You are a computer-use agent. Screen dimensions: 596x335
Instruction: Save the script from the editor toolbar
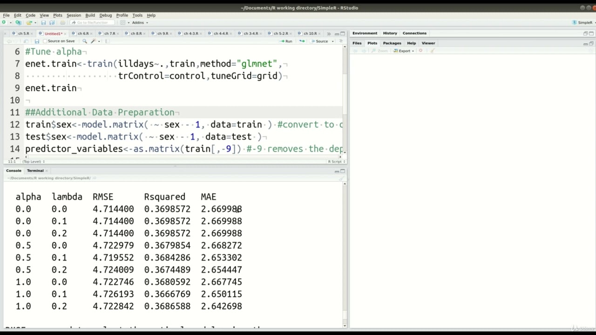click(x=37, y=41)
